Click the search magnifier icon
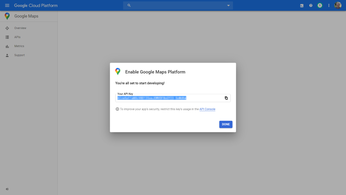 click(x=129, y=6)
